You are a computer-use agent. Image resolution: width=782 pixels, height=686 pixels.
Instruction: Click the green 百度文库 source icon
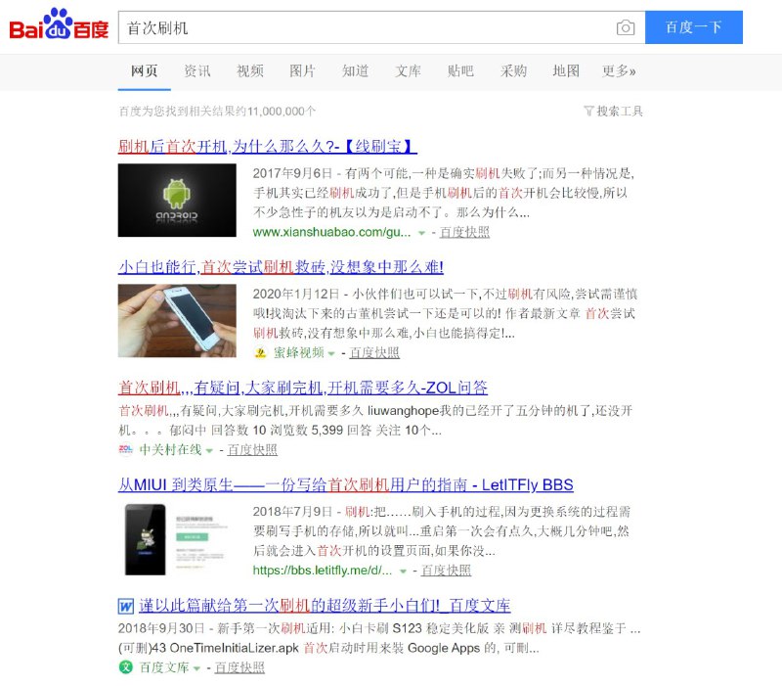[126, 667]
